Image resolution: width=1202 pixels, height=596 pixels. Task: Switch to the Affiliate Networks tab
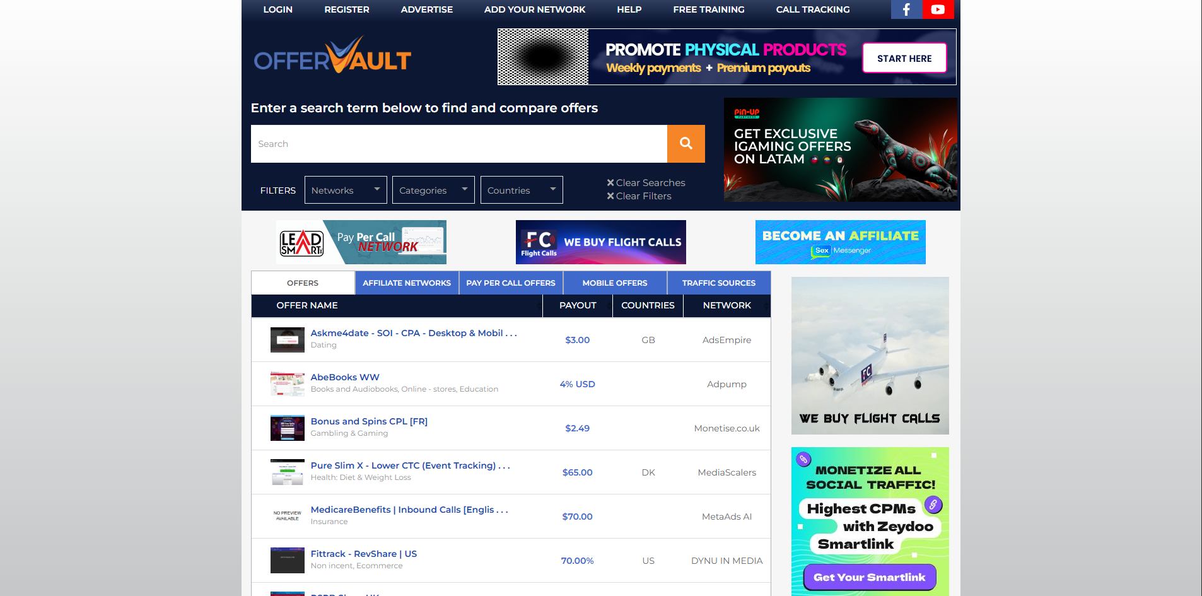tap(407, 283)
